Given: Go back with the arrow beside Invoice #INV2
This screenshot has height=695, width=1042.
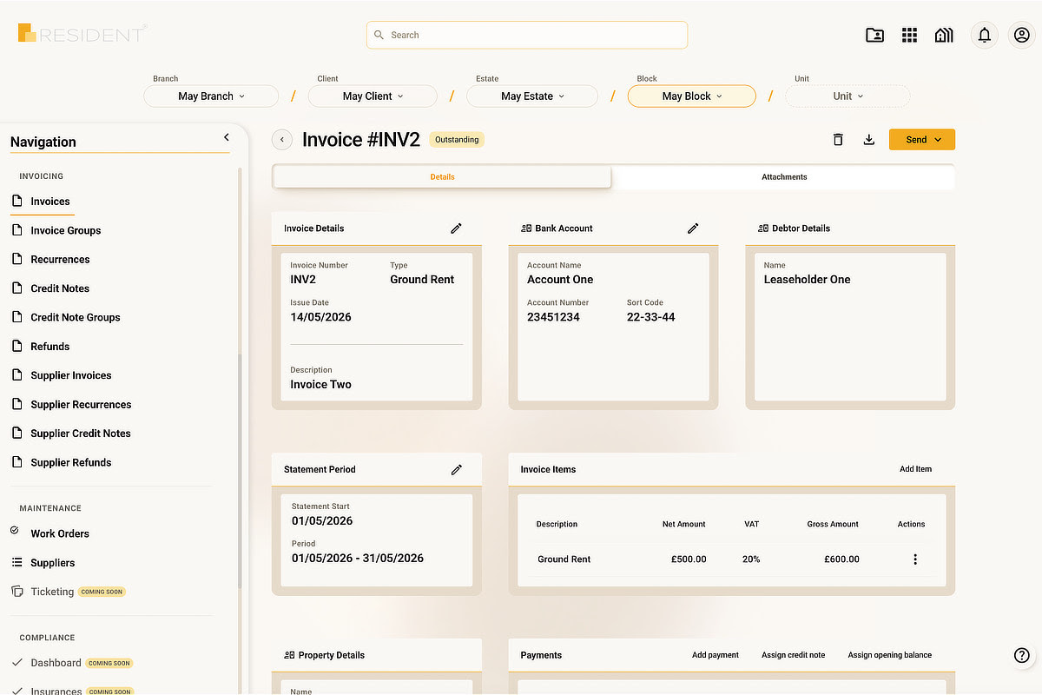Looking at the screenshot, I should coord(281,139).
